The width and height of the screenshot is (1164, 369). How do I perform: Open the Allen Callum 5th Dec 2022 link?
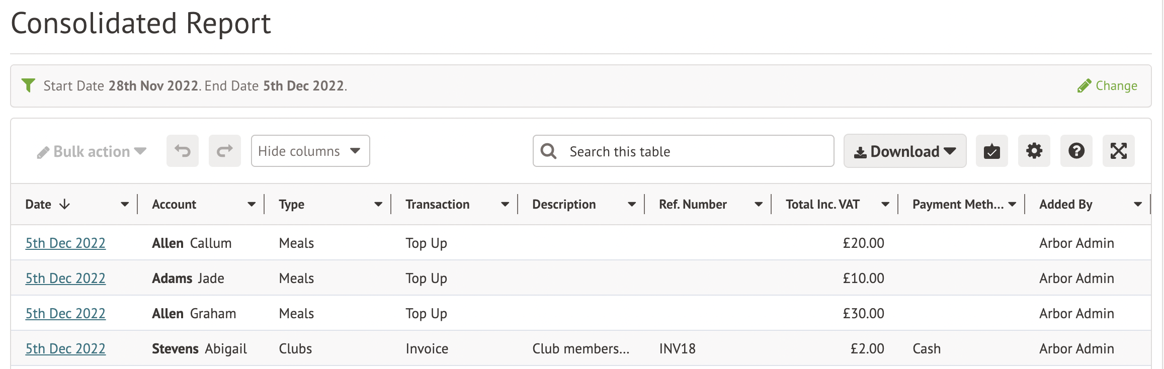[x=65, y=243]
